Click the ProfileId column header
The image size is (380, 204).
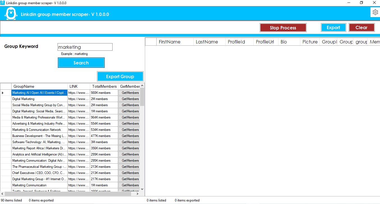coord(239,42)
